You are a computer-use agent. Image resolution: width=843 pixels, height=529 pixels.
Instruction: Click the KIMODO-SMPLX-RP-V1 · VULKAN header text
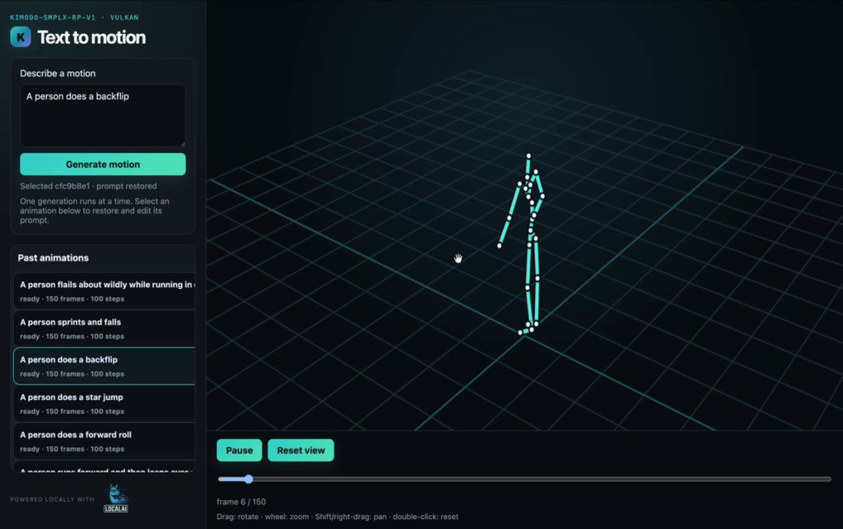click(74, 17)
